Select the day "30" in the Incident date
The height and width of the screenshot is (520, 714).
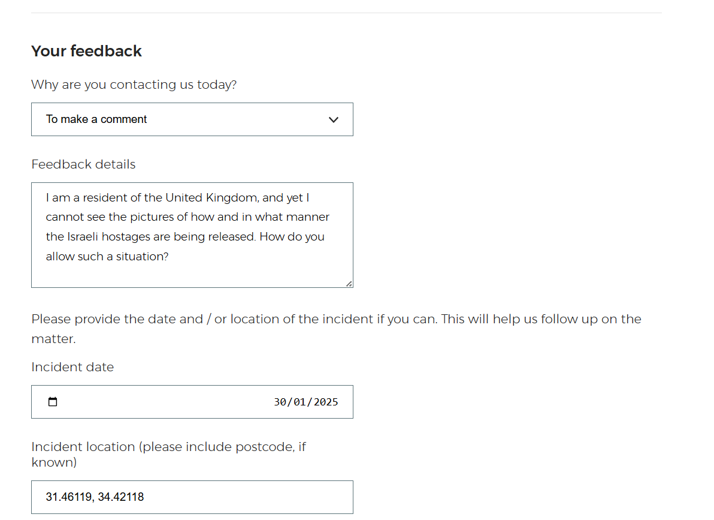click(x=280, y=402)
